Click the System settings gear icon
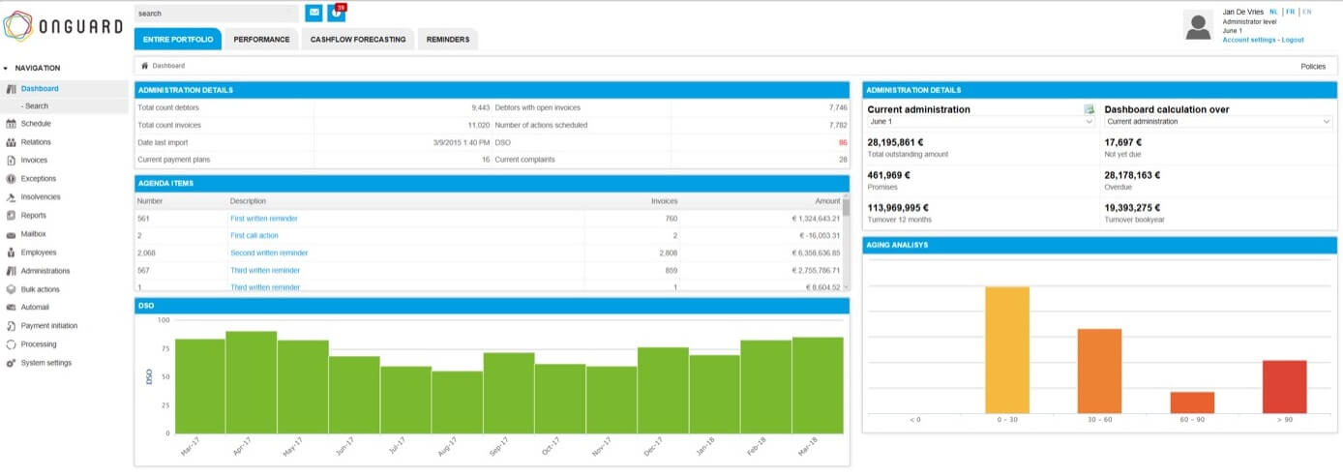 11,363
